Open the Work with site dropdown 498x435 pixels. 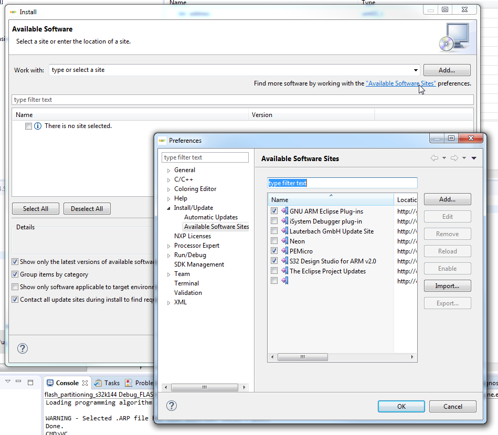coord(416,70)
